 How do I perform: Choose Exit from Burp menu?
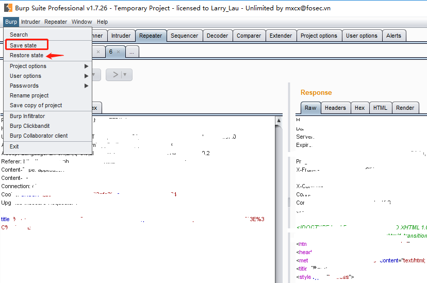tap(48, 147)
